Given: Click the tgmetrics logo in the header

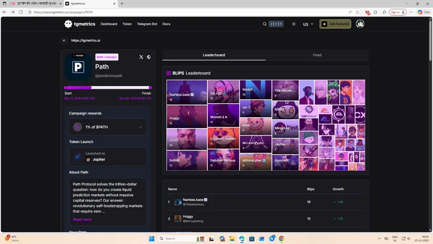Looking at the screenshot, I should (x=80, y=24).
